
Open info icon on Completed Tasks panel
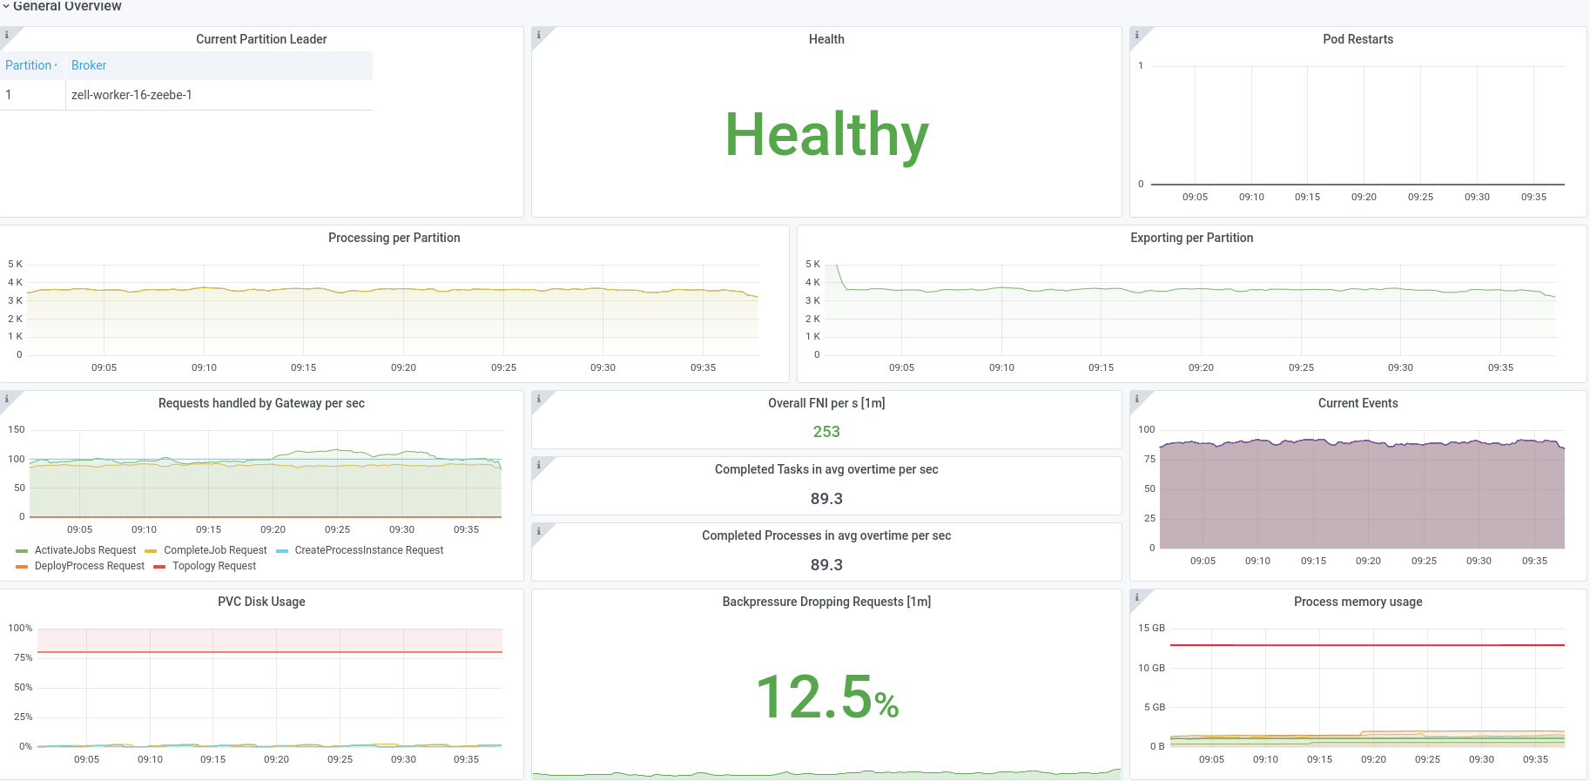pyautogui.click(x=539, y=465)
